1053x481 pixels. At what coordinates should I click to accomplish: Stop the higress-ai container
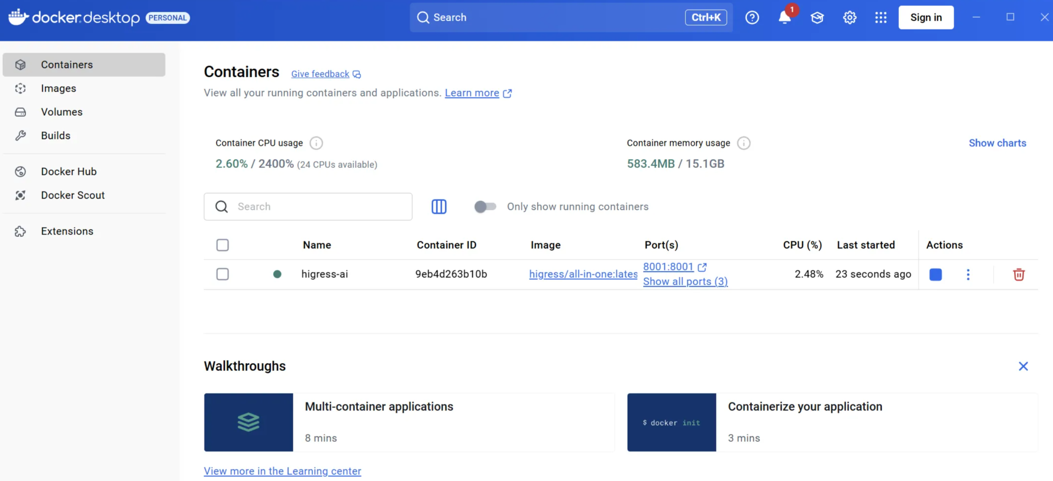[936, 274]
